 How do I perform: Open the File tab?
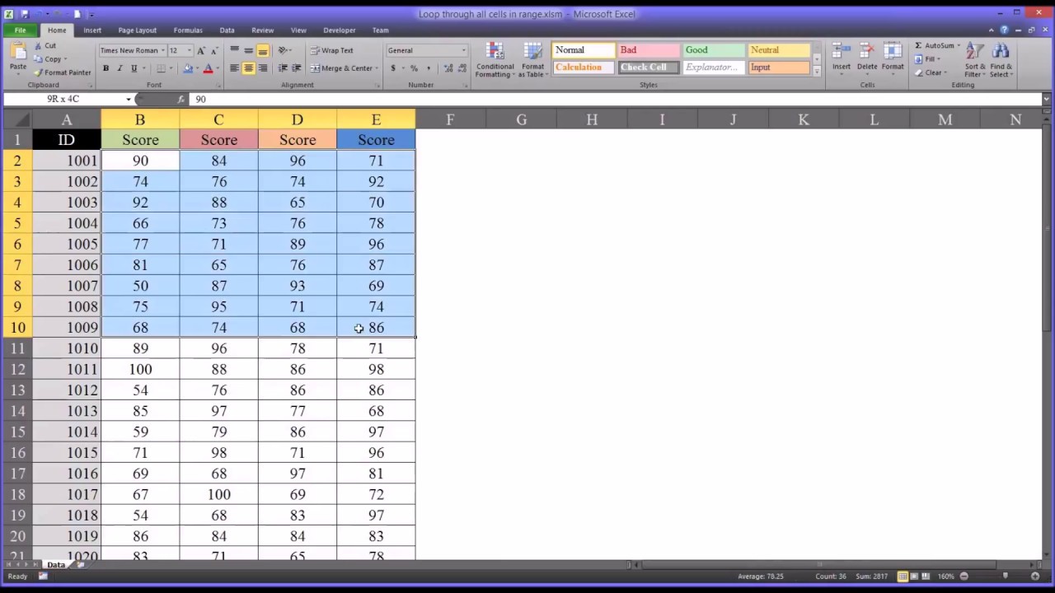pyautogui.click(x=21, y=30)
